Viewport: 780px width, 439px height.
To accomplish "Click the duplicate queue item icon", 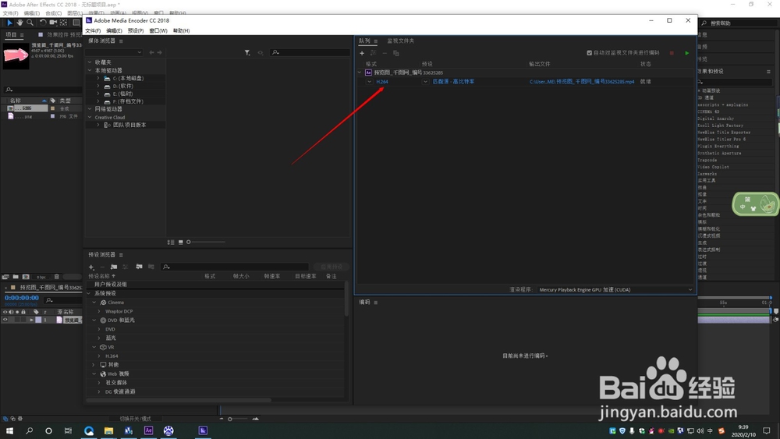I will coord(396,53).
